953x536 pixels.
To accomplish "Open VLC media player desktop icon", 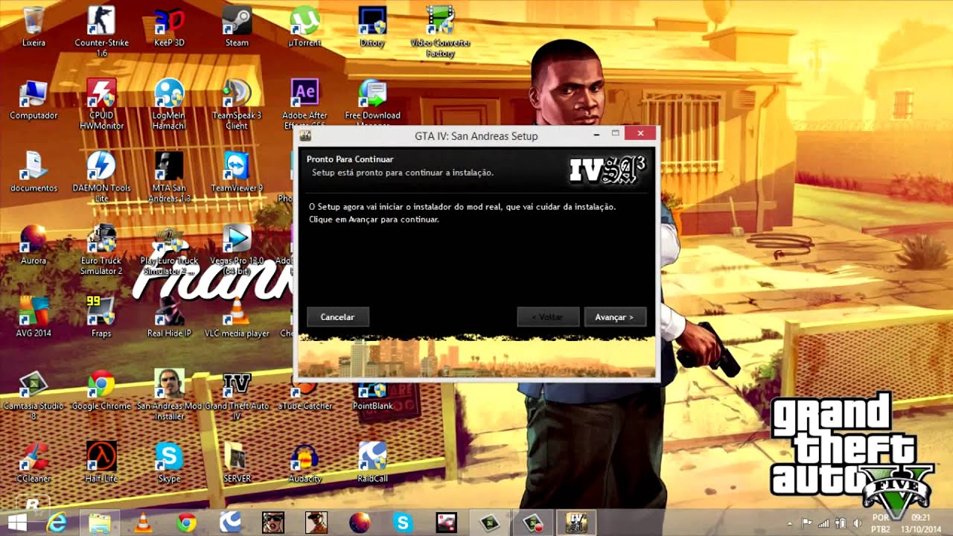I will click(x=237, y=318).
